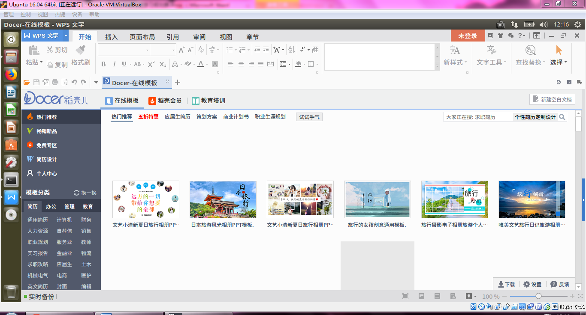The width and height of the screenshot is (586, 315).
Task: Expand the quick access toolbar customize arrow
Action: pyautogui.click(x=96, y=82)
